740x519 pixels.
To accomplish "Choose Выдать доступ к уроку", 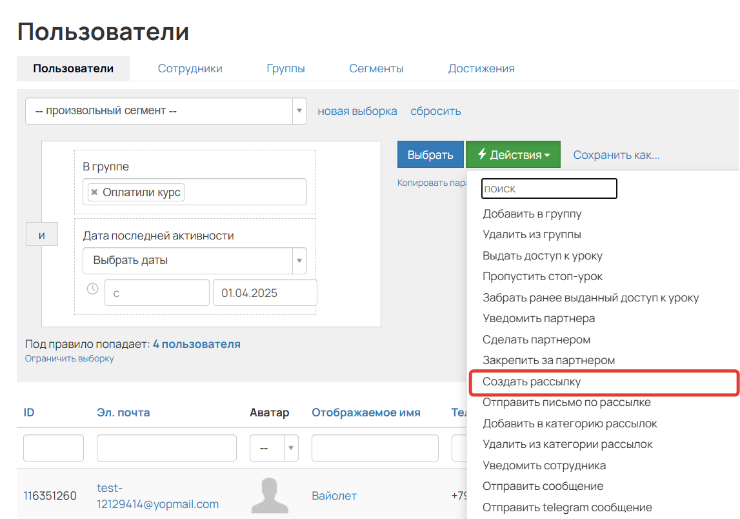I will 542,256.
